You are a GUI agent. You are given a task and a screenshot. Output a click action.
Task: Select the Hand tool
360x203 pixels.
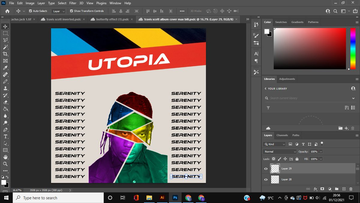click(5, 157)
